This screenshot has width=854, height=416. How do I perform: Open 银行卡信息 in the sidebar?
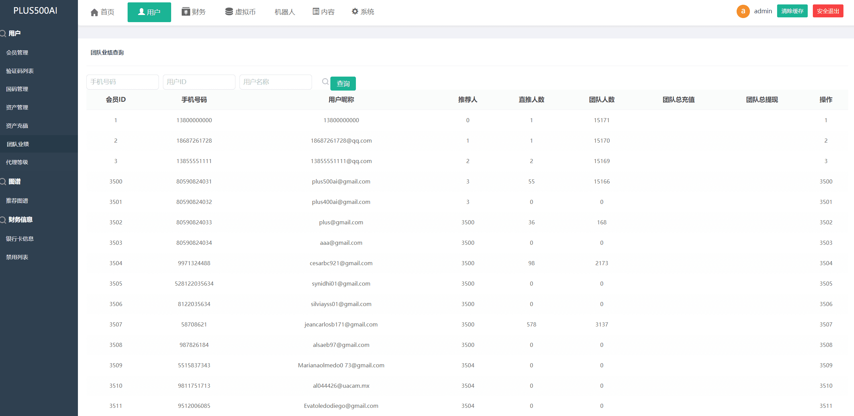[20, 239]
